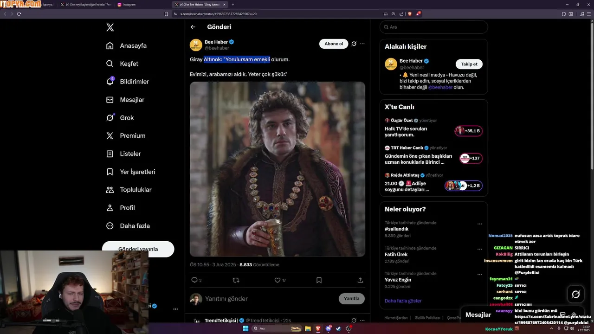Screen dimensions: 594x334
Task: Open Özgür Özel live broadcast
Action: coord(433,128)
